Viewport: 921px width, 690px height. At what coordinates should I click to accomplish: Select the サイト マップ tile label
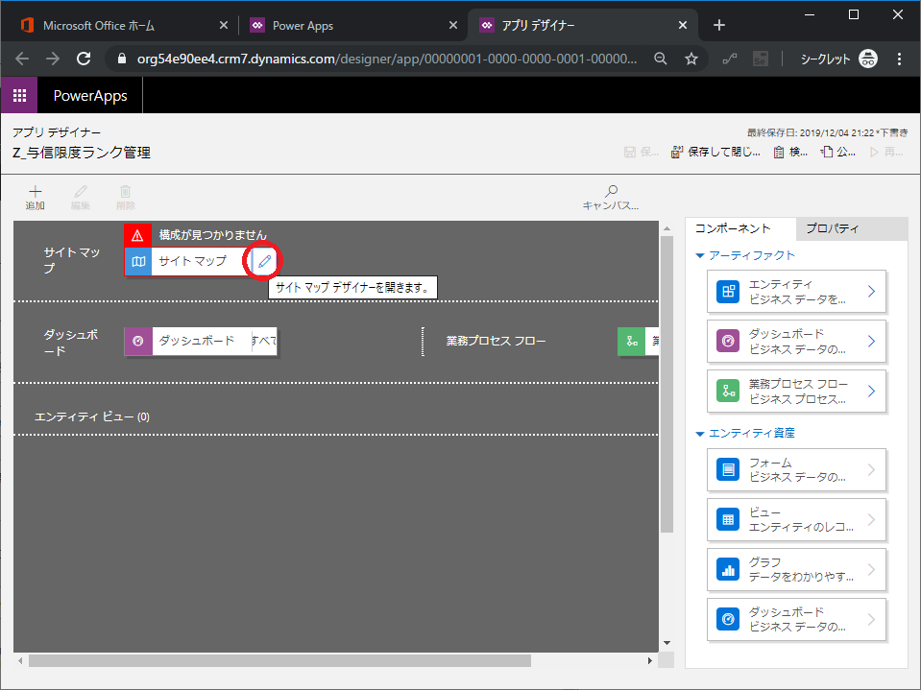(x=193, y=261)
